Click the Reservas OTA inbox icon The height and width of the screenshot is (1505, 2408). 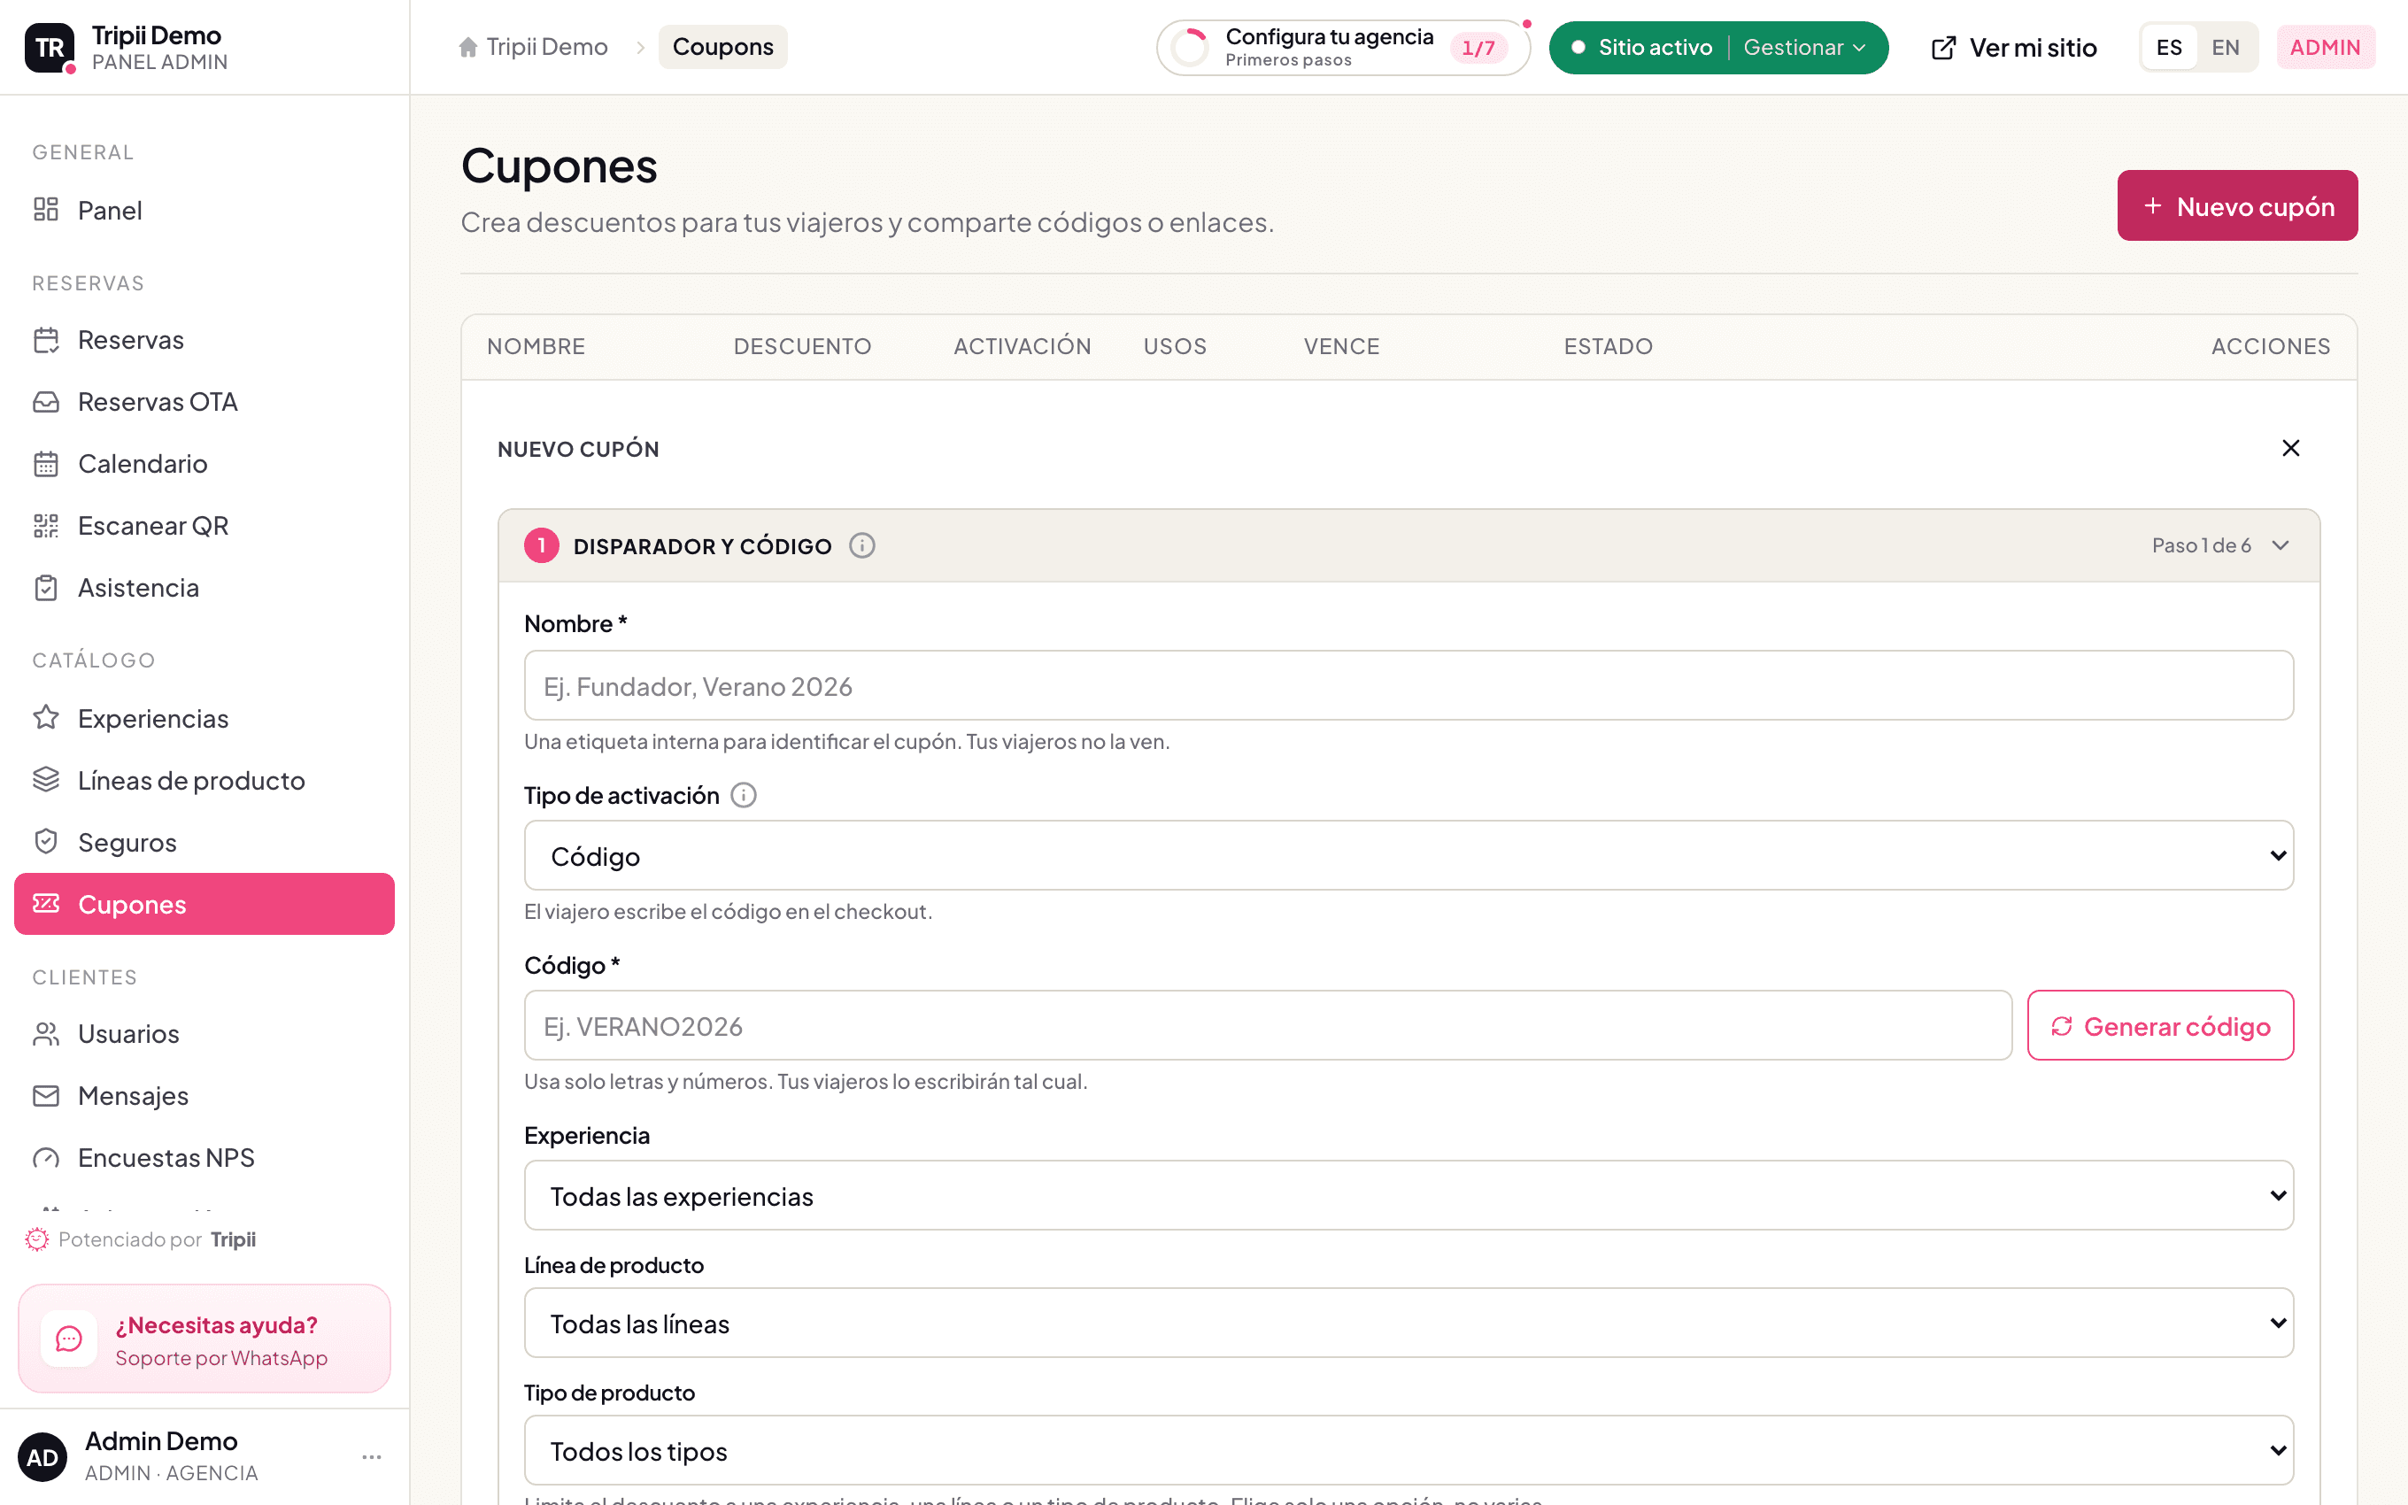pos(46,401)
